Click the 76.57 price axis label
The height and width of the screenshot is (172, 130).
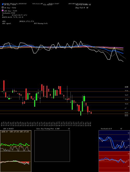pyautogui.click(x=126, y=95)
